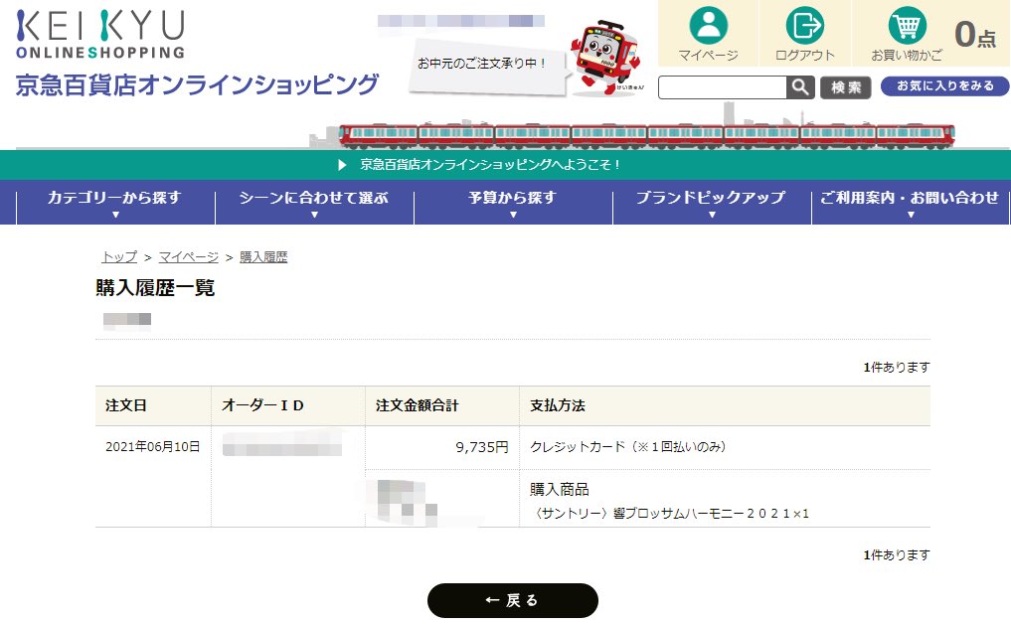
Task: Focus the site search input field
Action: [x=722, y=87]
